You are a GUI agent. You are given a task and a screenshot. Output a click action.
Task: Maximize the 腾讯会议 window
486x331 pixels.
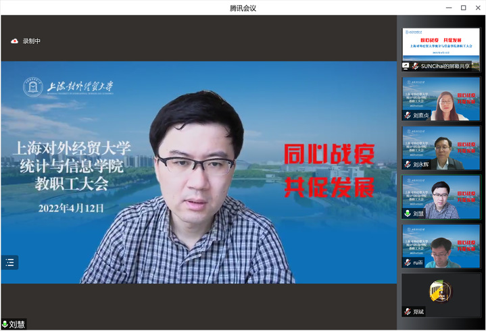[463, 7]
